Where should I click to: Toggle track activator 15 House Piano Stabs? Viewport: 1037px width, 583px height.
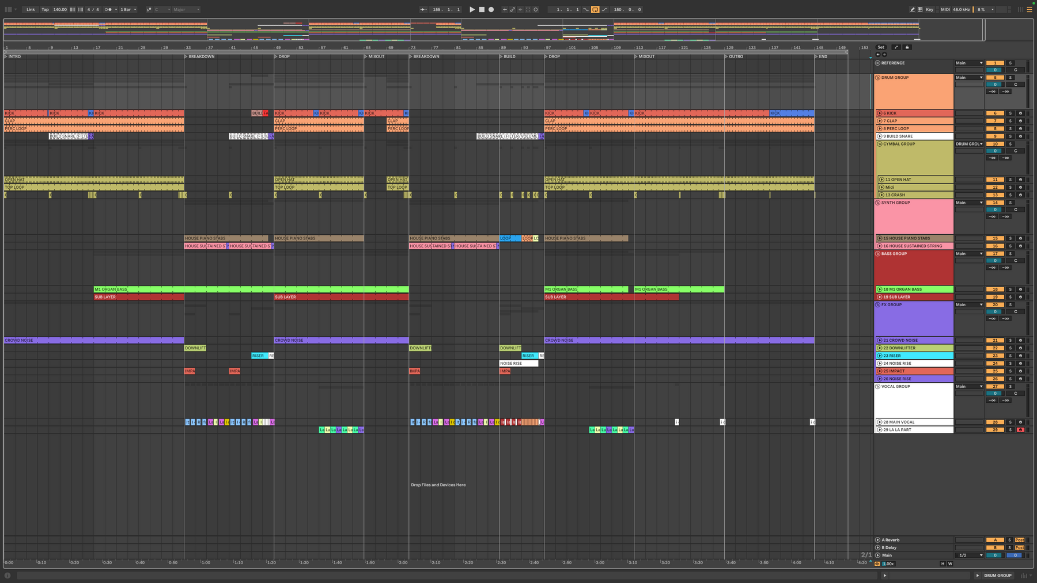(995, 238)
